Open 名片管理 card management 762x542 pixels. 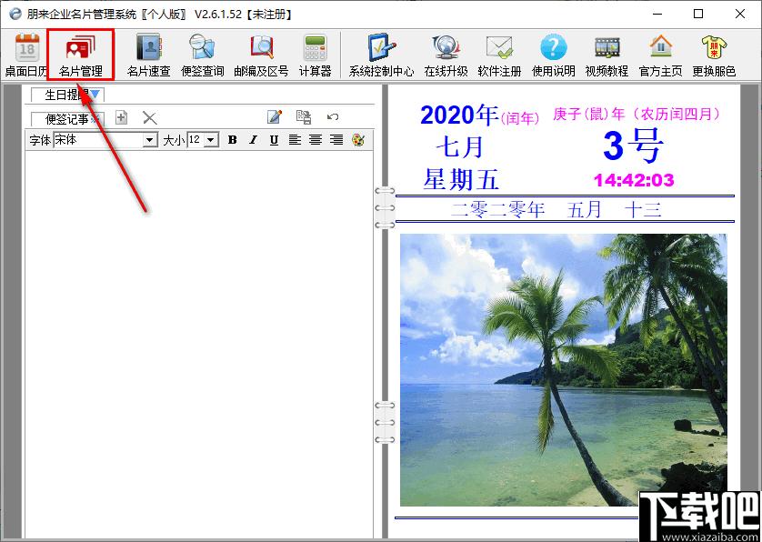pyautogui.click(x=80, y=55)
